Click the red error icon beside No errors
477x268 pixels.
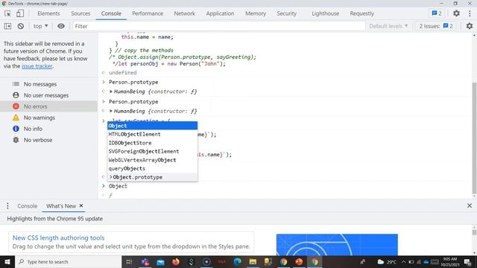pyautogui.click(x=16, y=106)
